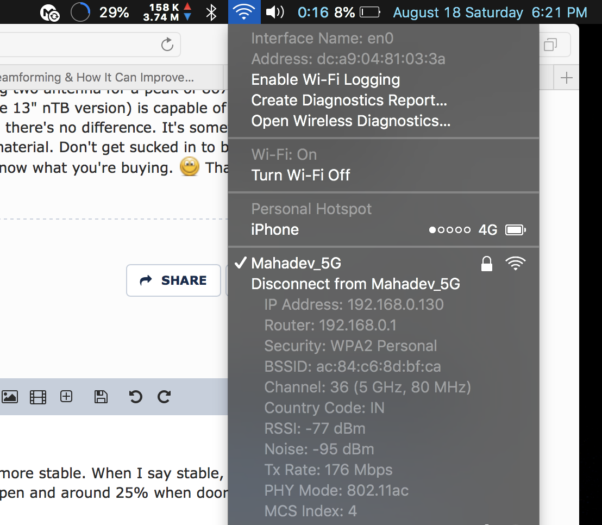The height and width of the screenshot is (525, 602).
Task: Select the checked Mahadev_5G network
Action: click(x=384, y=264)
